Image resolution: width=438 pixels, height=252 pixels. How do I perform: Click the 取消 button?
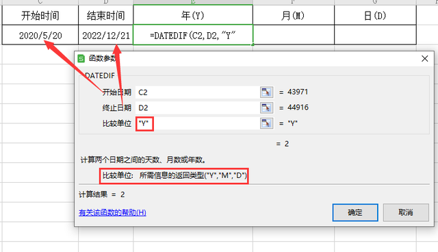pos(406,212)
